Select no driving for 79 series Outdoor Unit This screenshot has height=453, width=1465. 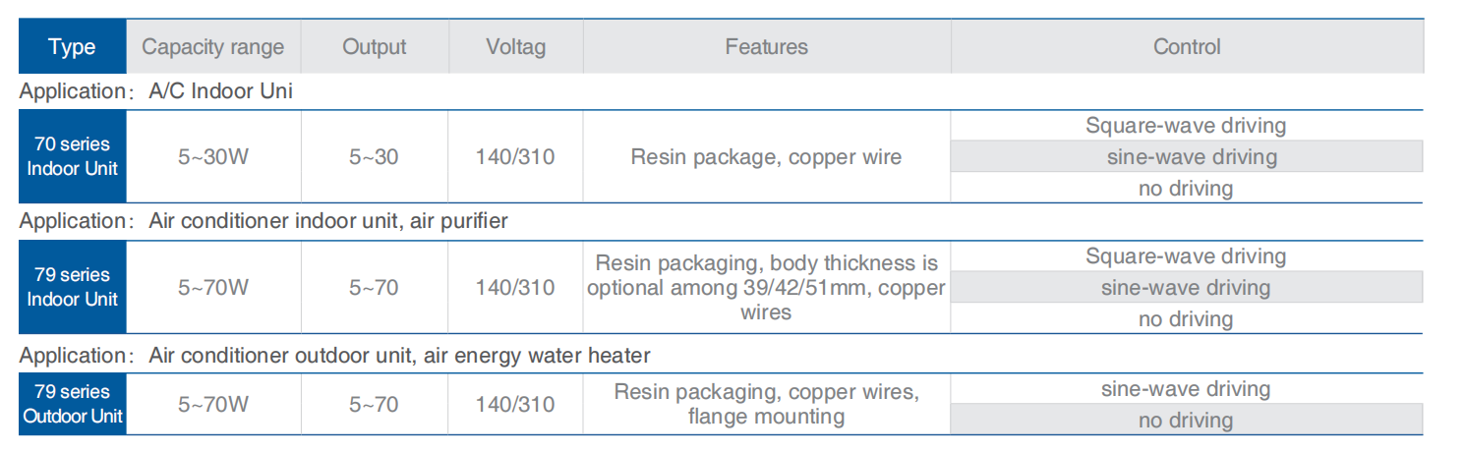(1186, 421)
